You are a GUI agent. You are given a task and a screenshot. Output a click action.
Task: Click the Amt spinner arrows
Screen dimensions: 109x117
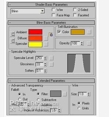pyautogui.click(x=28, y=105)
